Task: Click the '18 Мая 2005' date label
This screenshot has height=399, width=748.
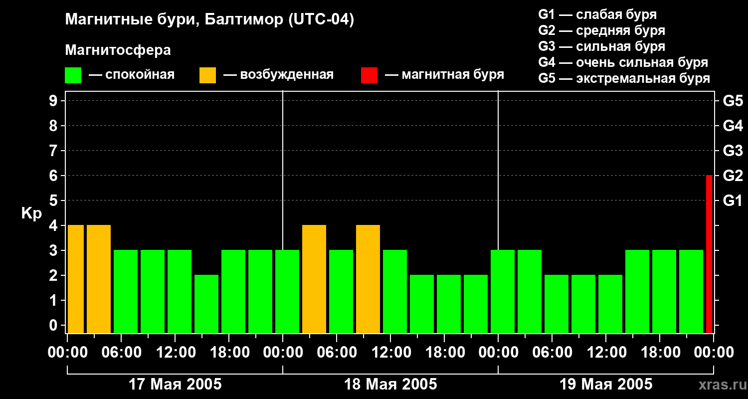Action: [390, 385]
